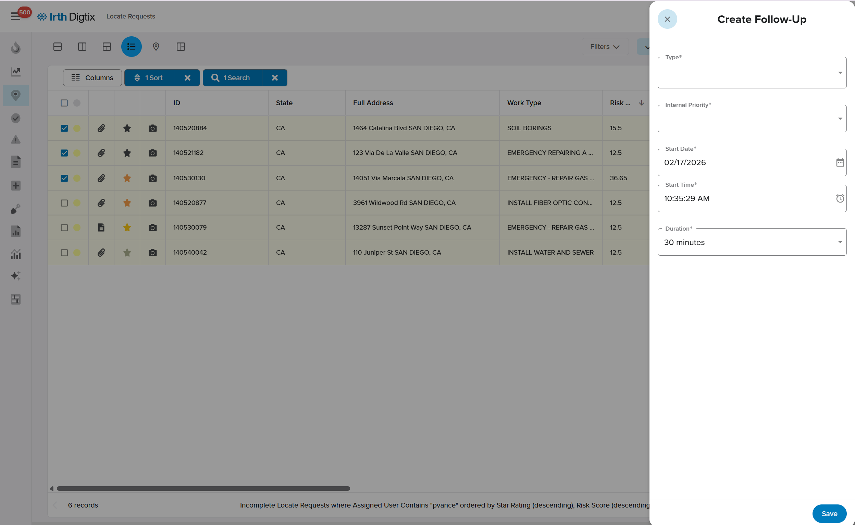Select the list view icon
The height and width of the screenshot is (525, 855).
tap(131, 47)
